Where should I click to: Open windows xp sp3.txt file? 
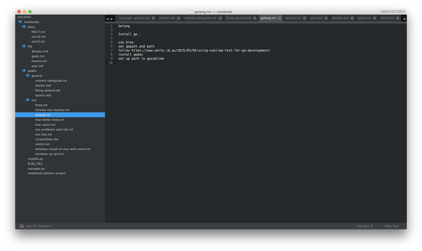point(50,154)
